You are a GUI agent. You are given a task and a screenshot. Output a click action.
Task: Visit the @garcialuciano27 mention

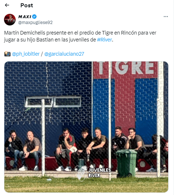point(64,54)
